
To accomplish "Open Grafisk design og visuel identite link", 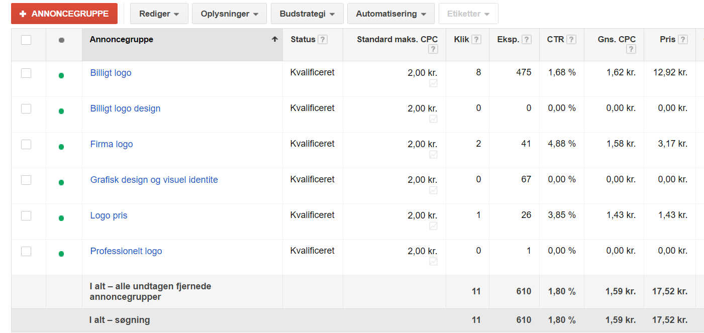I will [x=154, y=180].
